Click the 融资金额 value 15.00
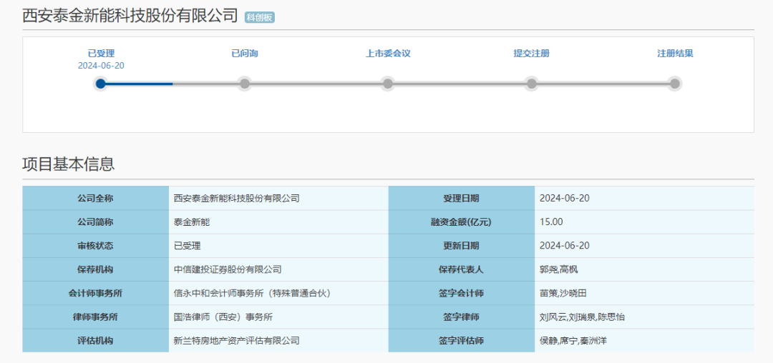This screenshot has width=773, height=363. [551, 222]
